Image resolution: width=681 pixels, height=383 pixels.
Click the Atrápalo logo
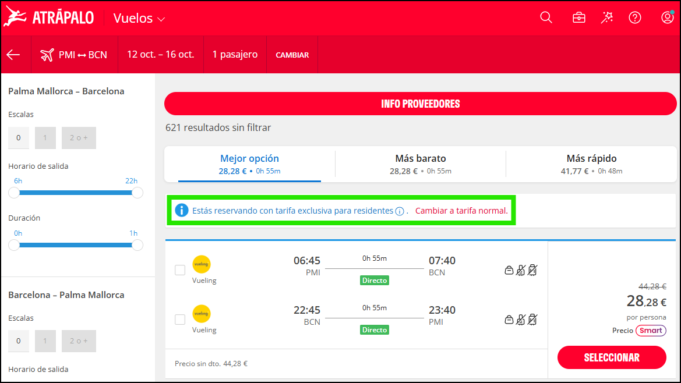[49, 17]
